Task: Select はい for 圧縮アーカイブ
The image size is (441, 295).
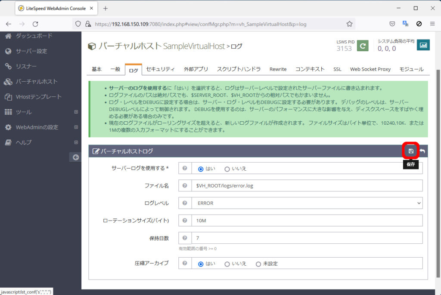Action: (201, 264)
